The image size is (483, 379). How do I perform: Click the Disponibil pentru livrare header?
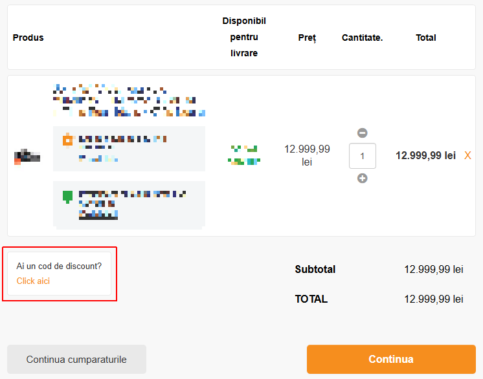click(244, 37)
